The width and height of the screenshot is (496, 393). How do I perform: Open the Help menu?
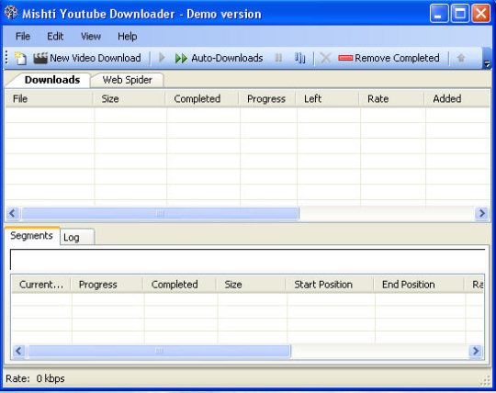[x=127, y=37]
